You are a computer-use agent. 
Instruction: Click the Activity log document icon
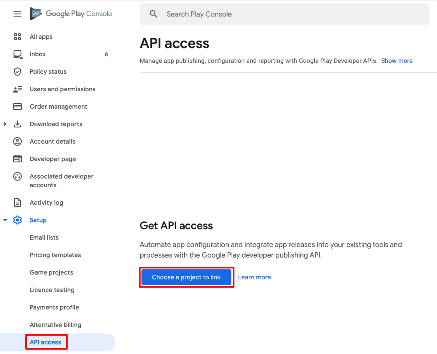tap(17, 203)
